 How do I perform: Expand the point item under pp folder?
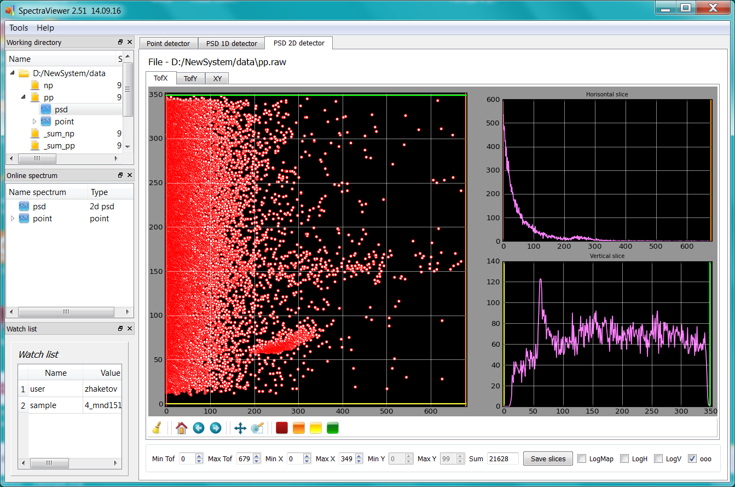[34, 122]
